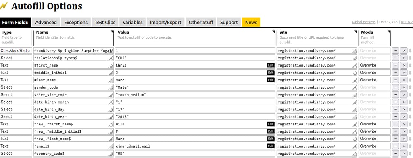The height and width of the screenshot is (158, 413).
Task: Click Edit badge next to value J
Action: [271, 73]
